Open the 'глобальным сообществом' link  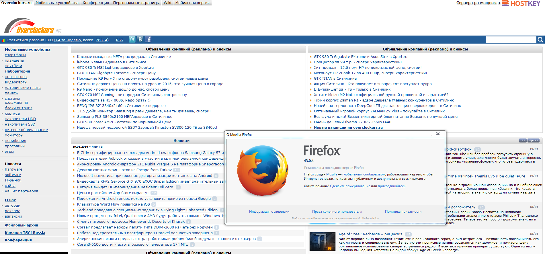pos(364,174)
